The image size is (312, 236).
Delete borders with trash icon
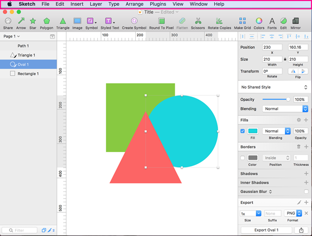click(298, 147)
